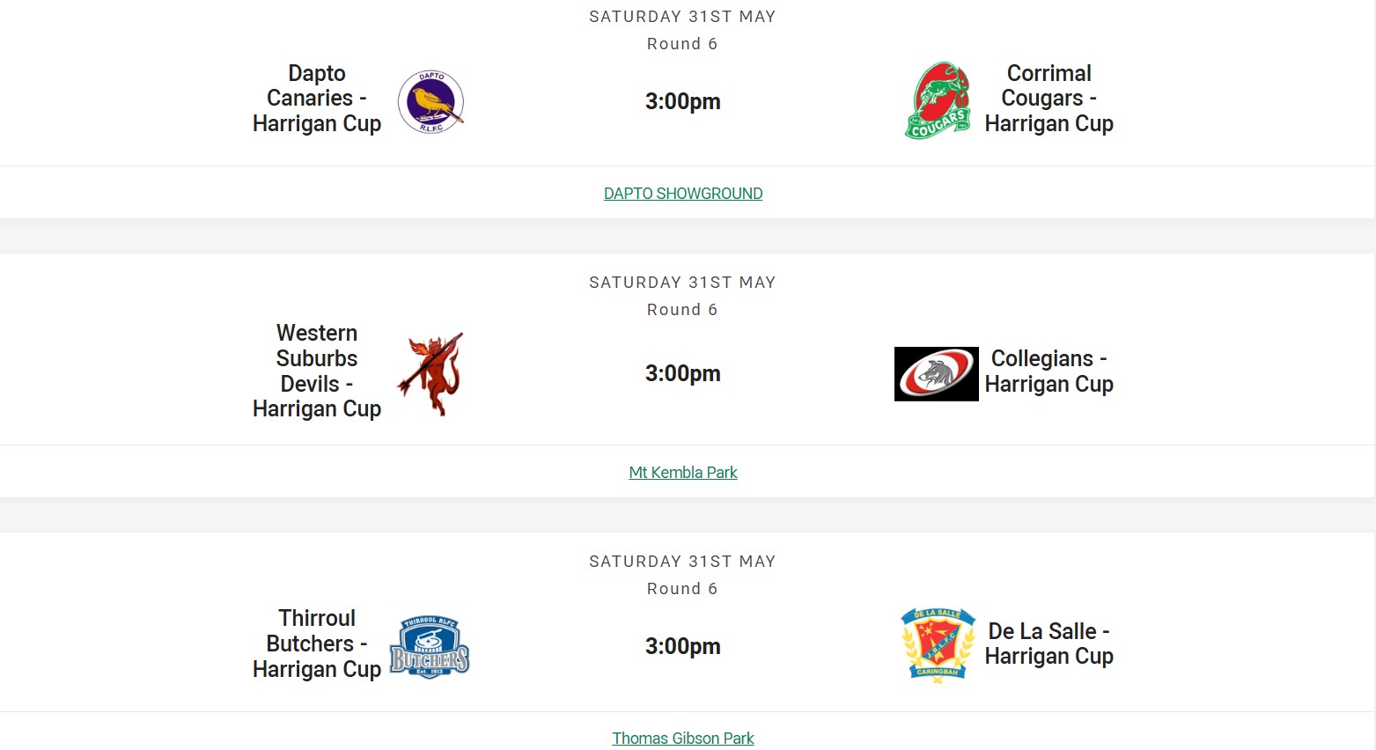Select Corrimal Cougars - Harrigan Cup team name
Image resolution: width=1376 pixels, height=750 pixels.
pyautogui.click(x=1049, y=99)
